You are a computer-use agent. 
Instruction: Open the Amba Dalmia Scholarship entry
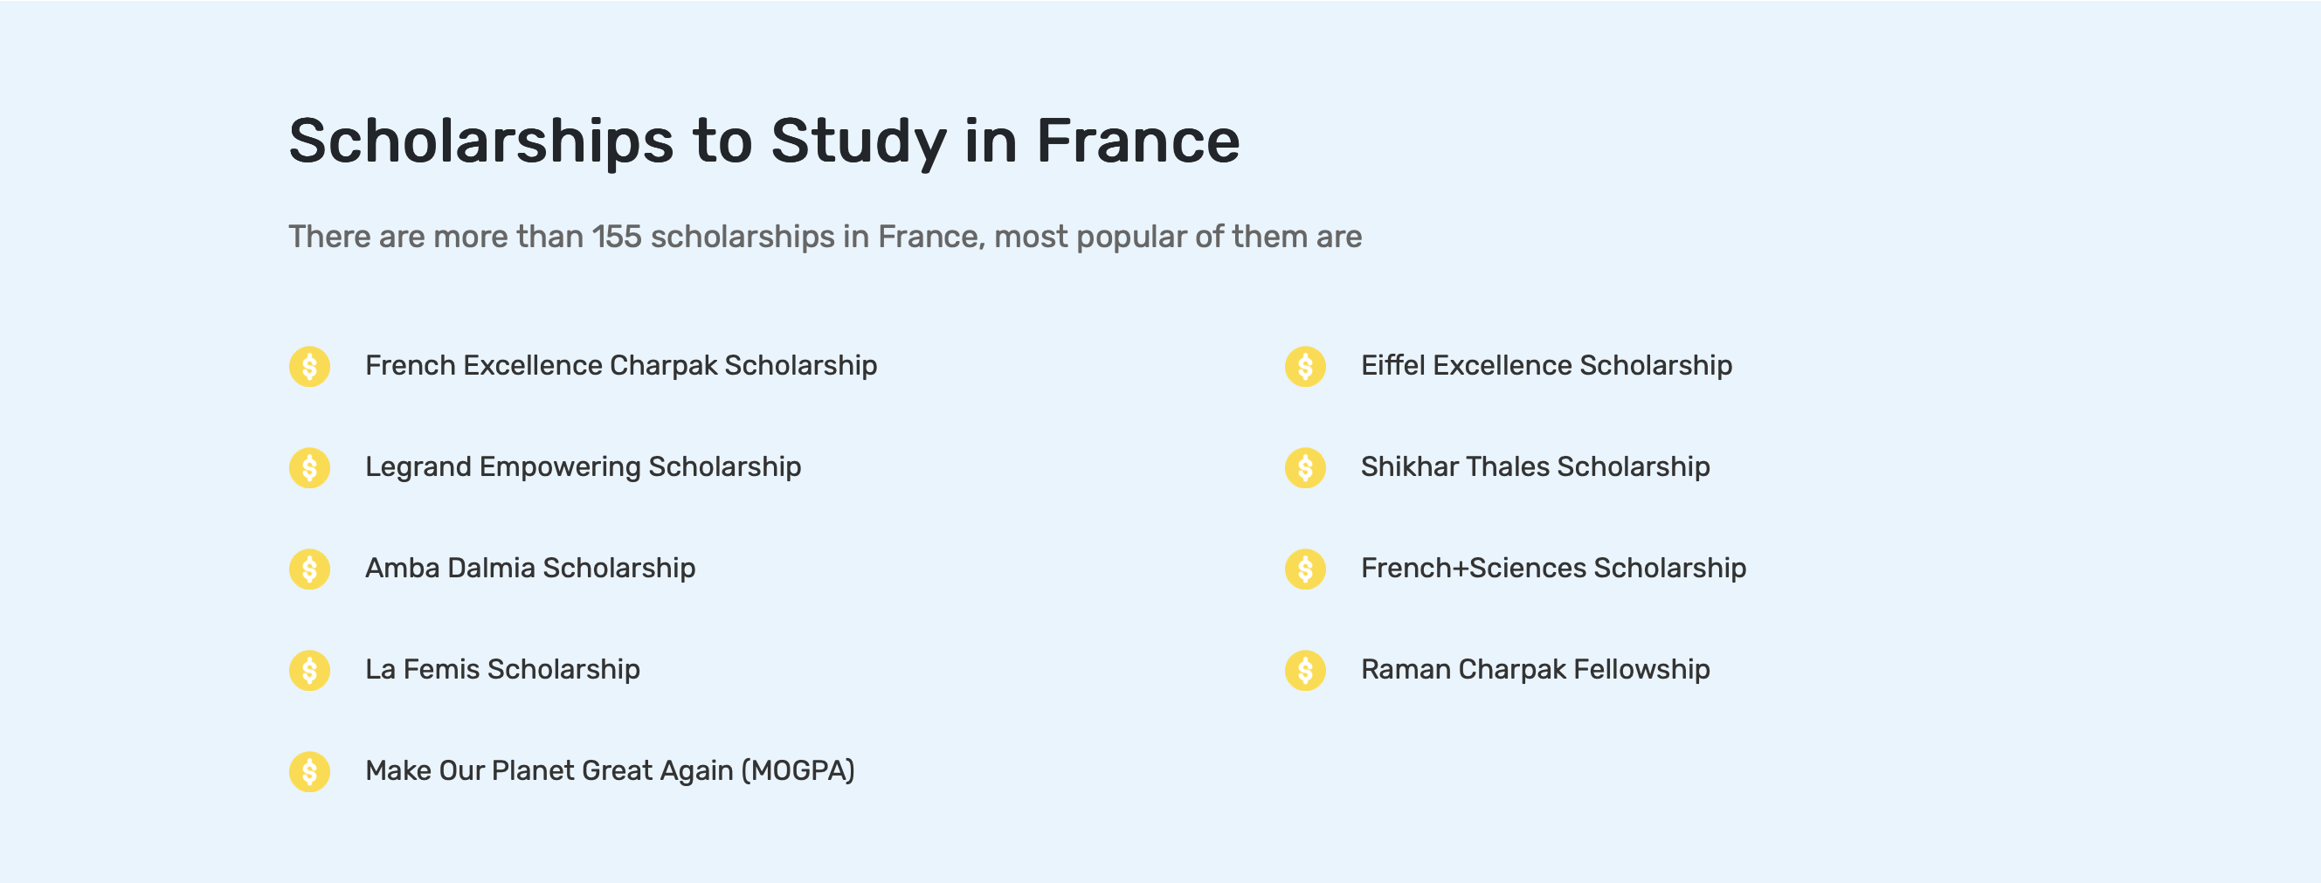529,569
